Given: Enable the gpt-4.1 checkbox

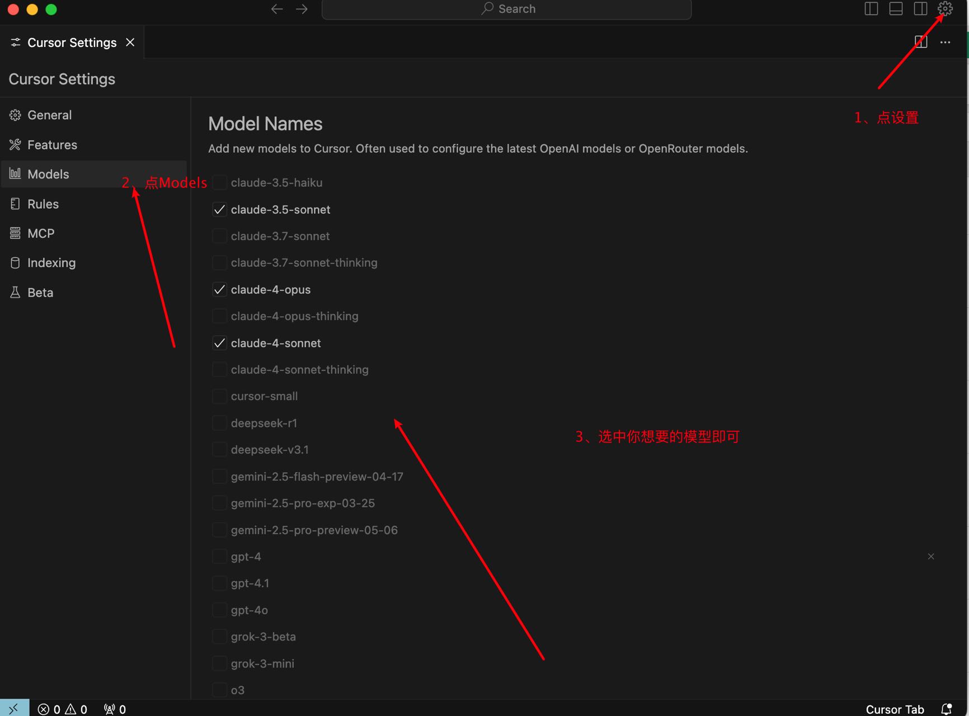Looking at the screenshot, I should coord(219,583).
